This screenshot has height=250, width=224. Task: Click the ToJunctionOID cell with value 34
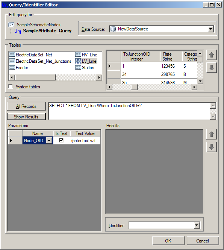[x=140, y=74]
